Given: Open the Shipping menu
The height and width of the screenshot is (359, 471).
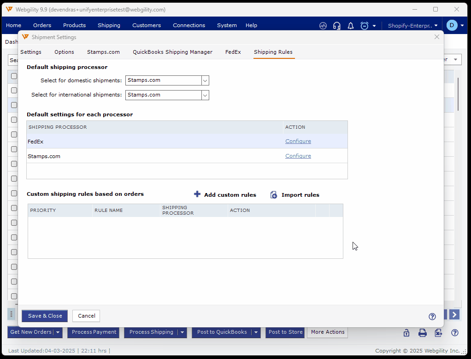Looking at the screenshot, I should point(109,25).
